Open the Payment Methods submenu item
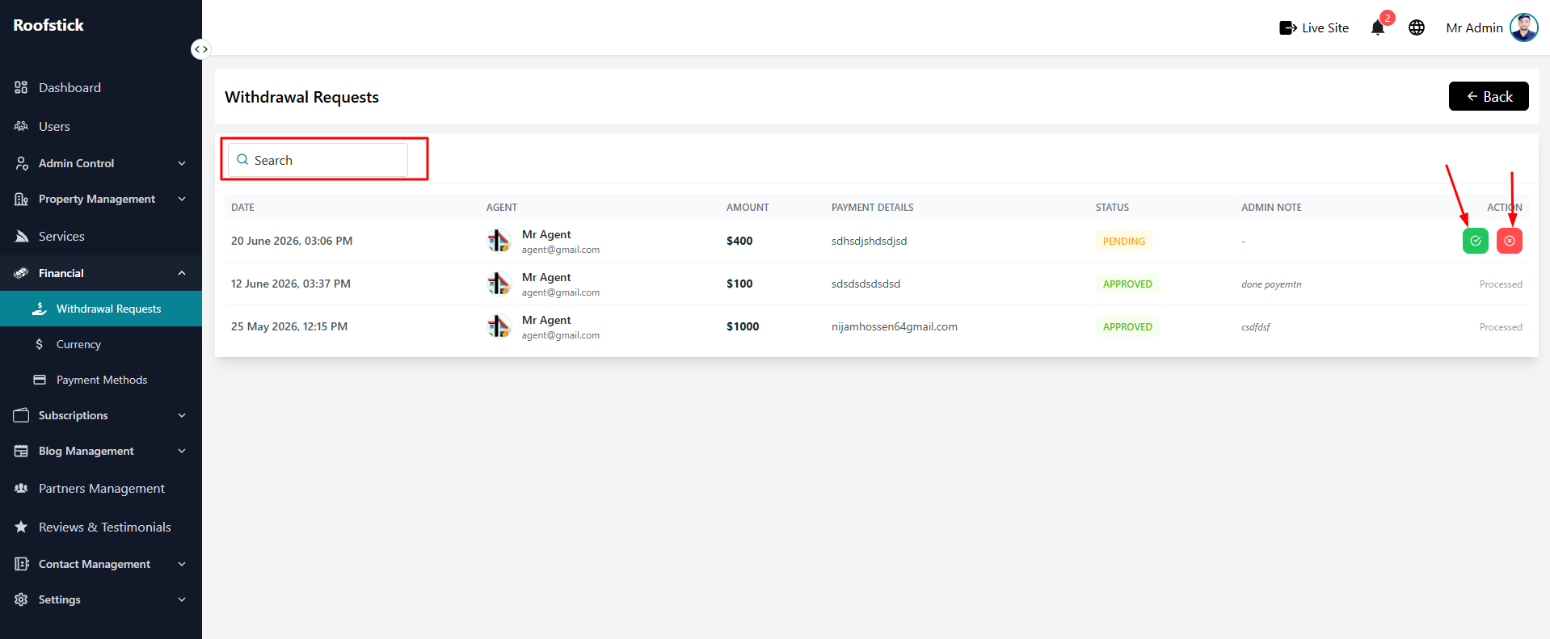 [x=100, y=380]
